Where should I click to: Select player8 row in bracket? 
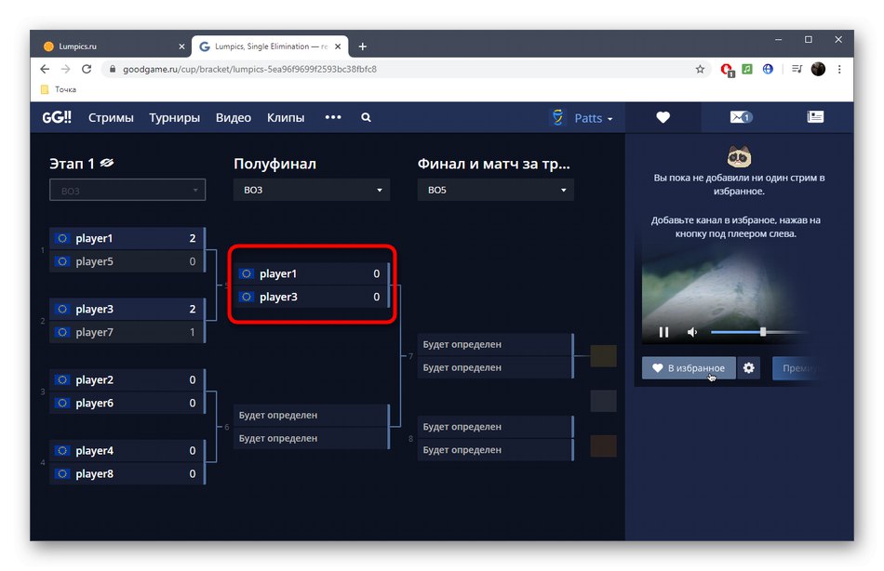click(127, 473)
